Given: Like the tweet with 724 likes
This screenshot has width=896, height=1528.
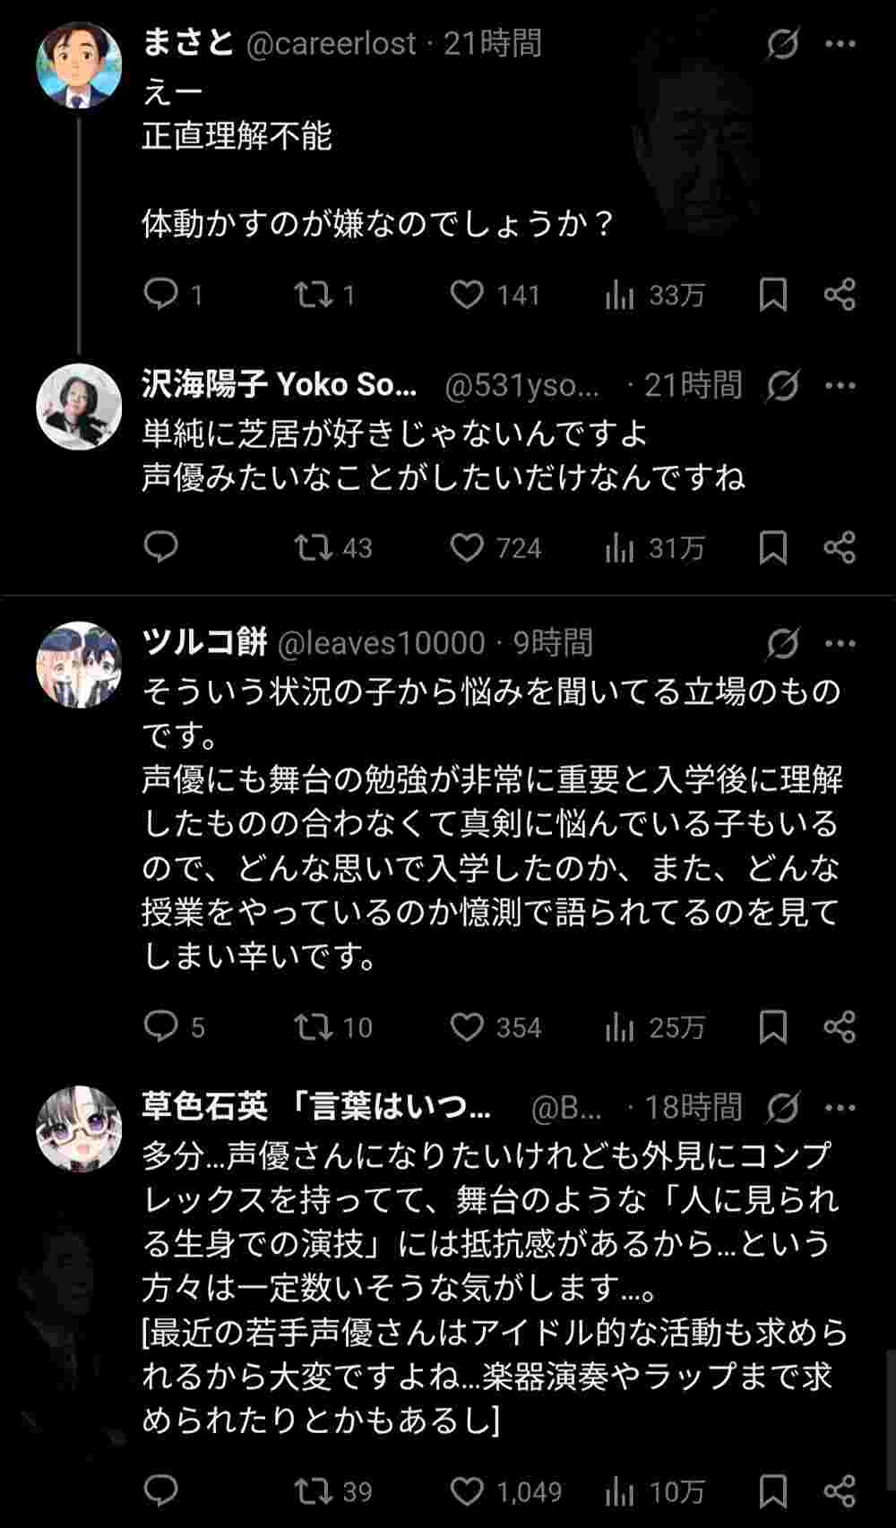Looking at the screenshot, I should (467, 547).
